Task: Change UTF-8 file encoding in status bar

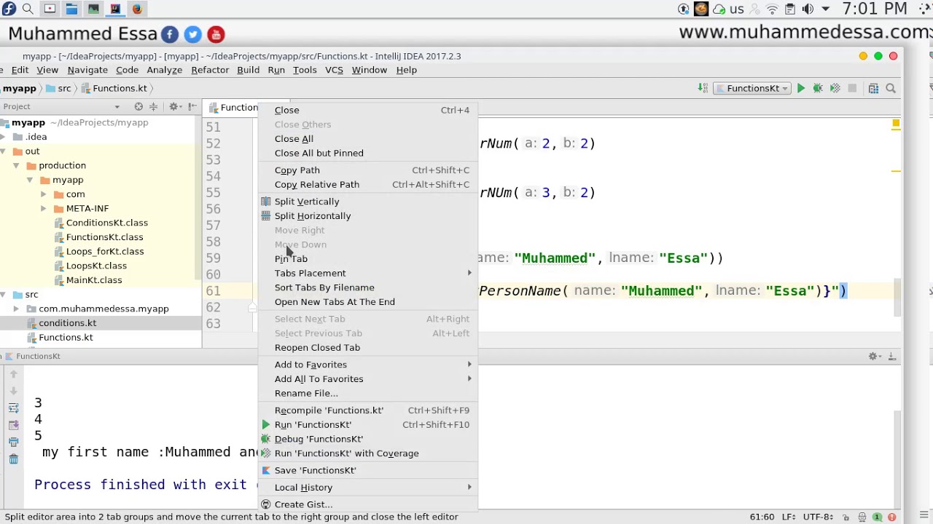Action: (x=819, y=517)
